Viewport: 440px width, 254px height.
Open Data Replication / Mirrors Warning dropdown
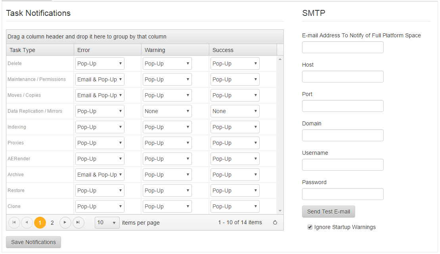point(167,111)
